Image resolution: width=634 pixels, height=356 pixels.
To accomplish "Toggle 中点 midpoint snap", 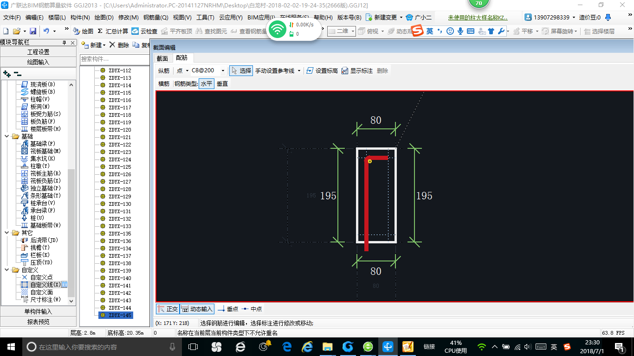I will [x=252, y=309].
